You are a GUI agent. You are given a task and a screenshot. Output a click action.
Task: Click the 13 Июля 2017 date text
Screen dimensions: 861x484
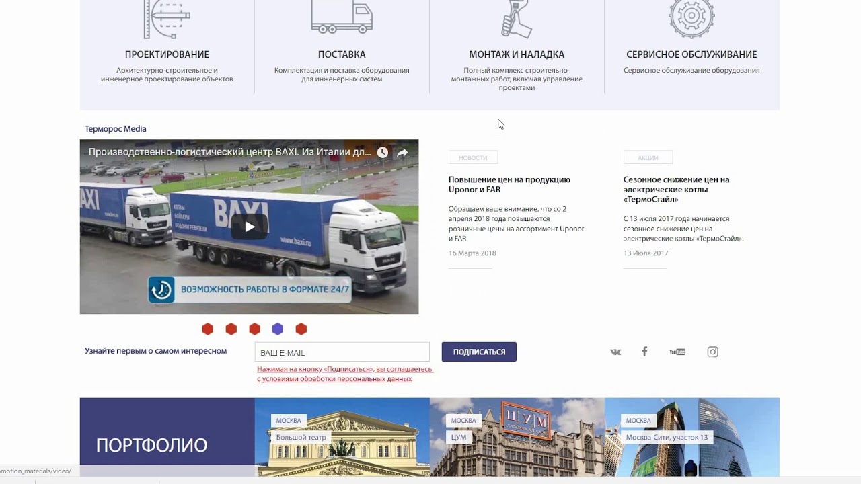tap(646, 253)
